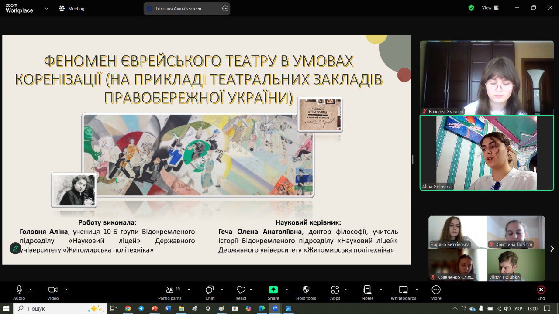The image size is (559, 314).
Task: Click the woman portrait photo on slide
Action: pos(74,190)
